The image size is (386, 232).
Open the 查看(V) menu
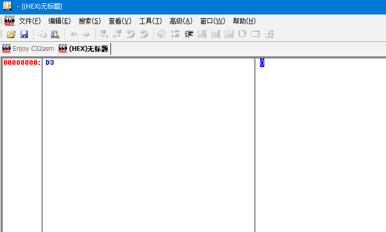(x=120, y=21)
